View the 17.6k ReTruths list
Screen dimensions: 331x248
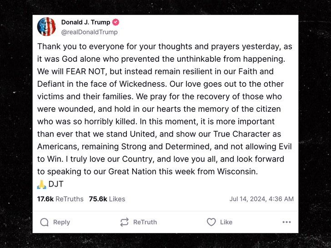coord(60,199)
